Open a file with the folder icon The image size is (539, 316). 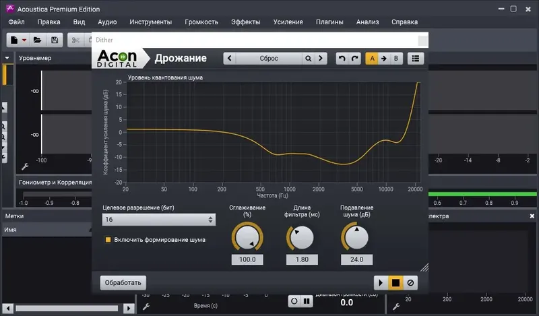(37, 40)
